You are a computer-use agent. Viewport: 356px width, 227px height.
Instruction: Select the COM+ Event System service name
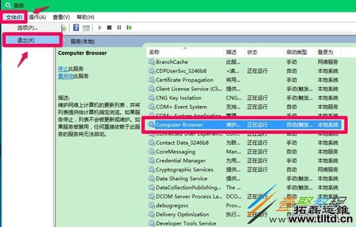[x=181, y=107]
